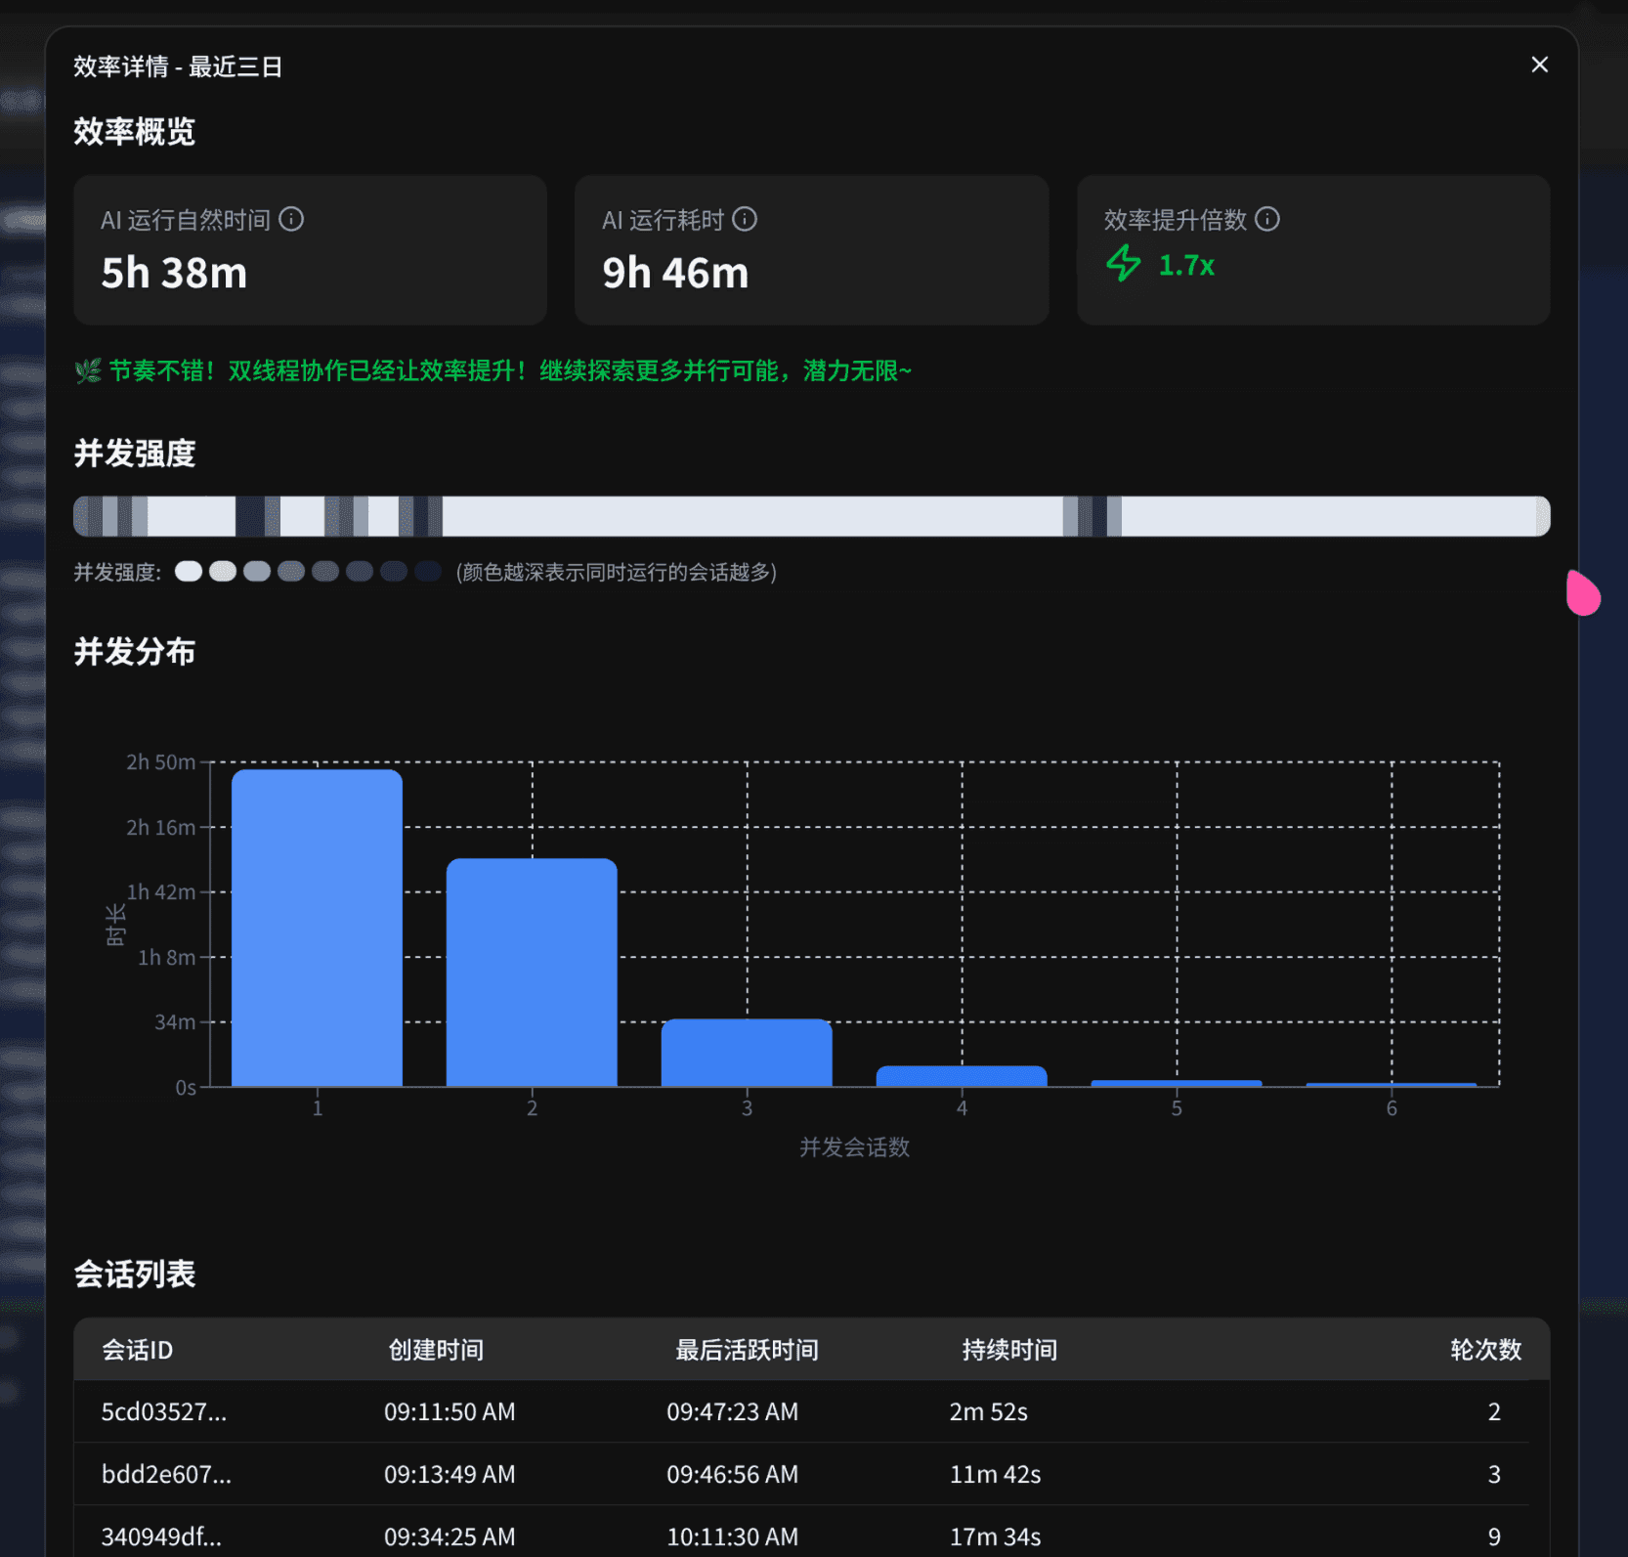Open session 340949df from the session list
Viewport: 1628px width, 1557px height.
[162, 1536]
